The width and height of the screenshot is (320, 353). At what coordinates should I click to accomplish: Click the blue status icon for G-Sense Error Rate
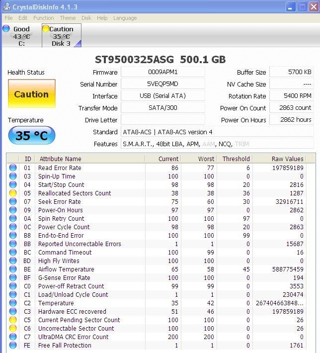[x=13, y=277]
